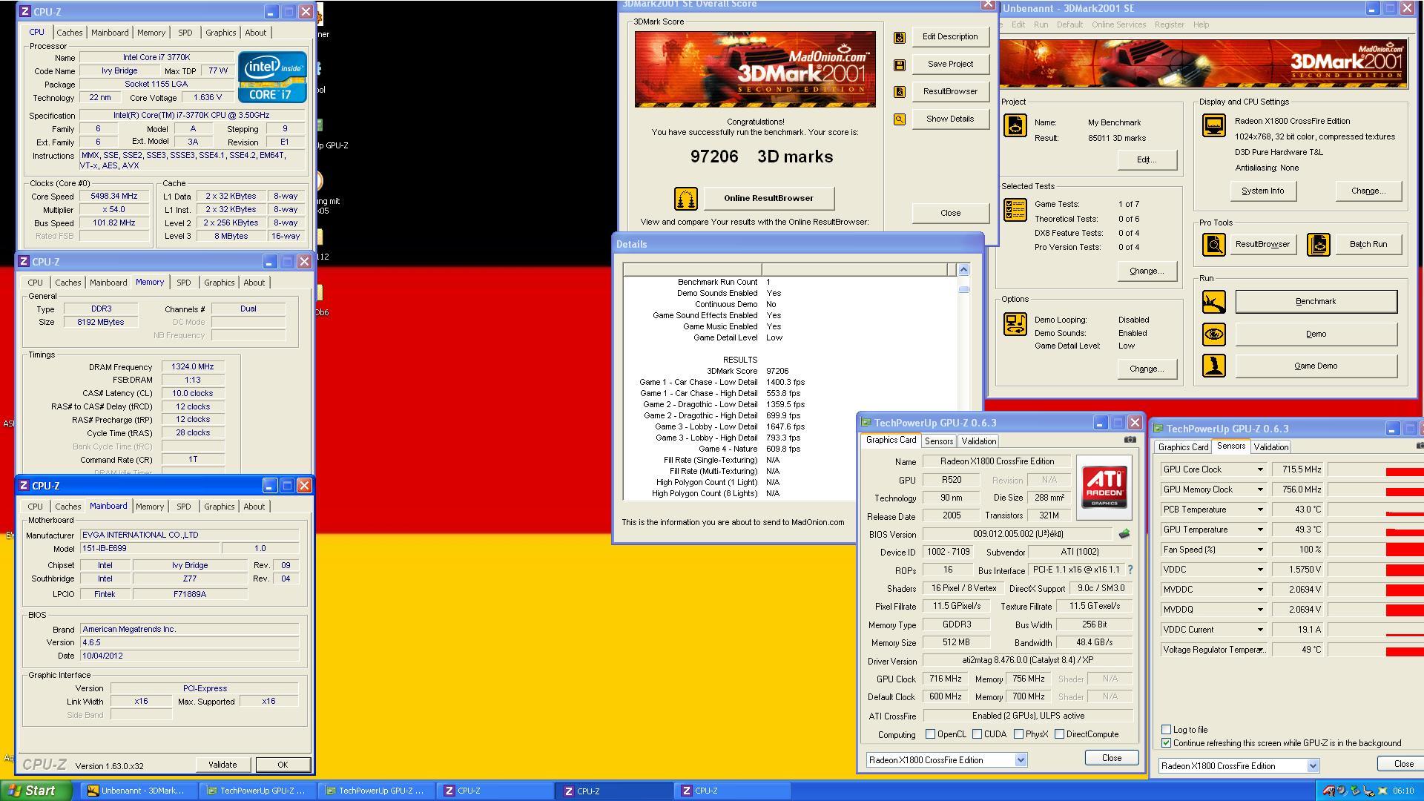Click the Game Demo player icon
The height and width of the screenshot is (801, 1424).
1214,366
